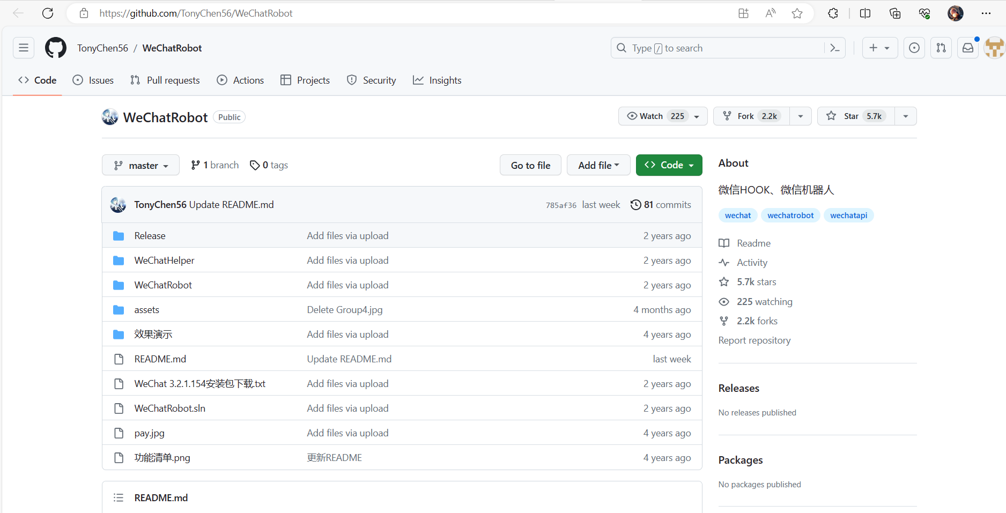
Task: Open the 81 commits history link
Action: click(x=661, y=205)
